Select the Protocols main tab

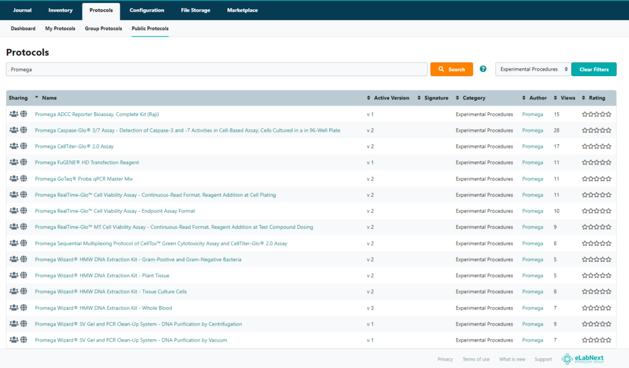click(x=101, y=11)
